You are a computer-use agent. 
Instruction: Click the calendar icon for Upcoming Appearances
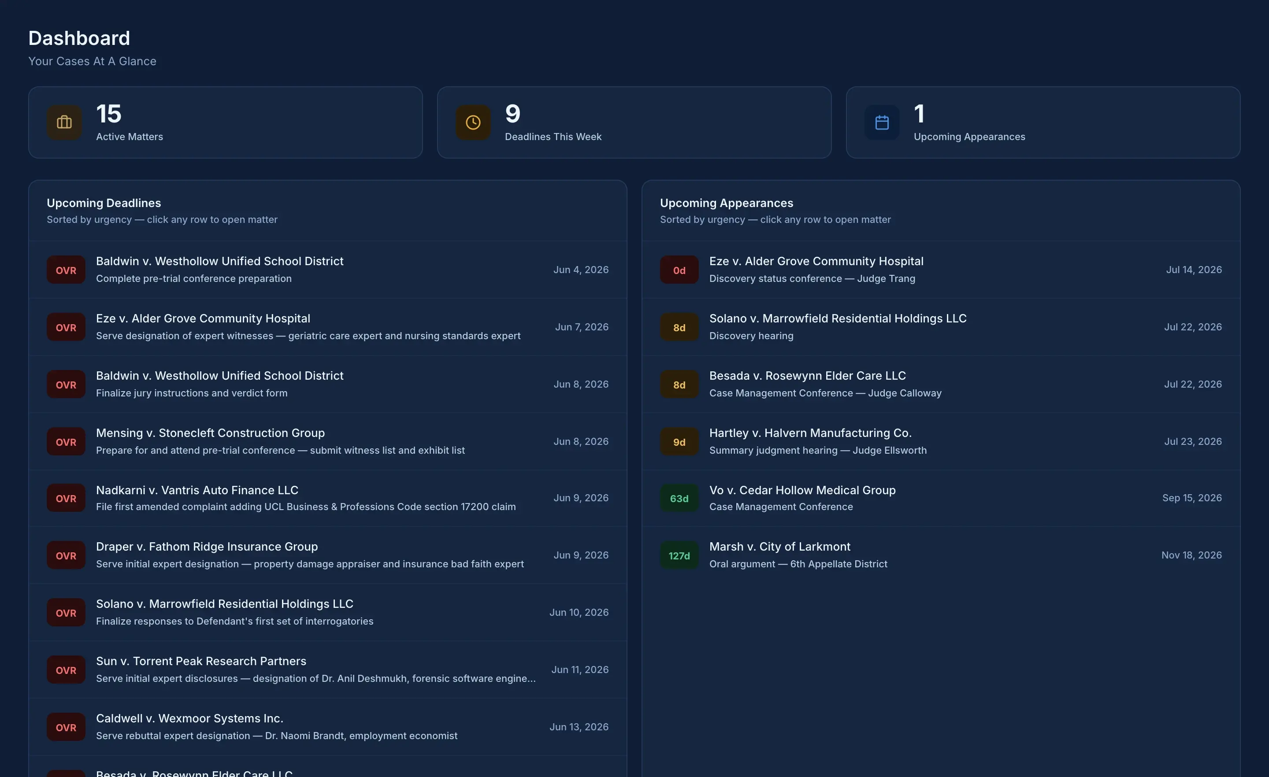882,122
